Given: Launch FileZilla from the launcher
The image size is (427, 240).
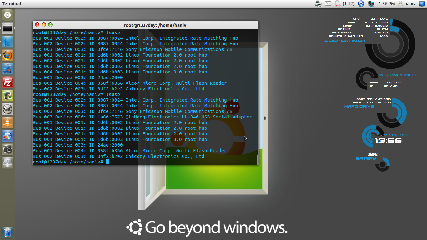Looking at the screenshot, I should click(8, 82).
